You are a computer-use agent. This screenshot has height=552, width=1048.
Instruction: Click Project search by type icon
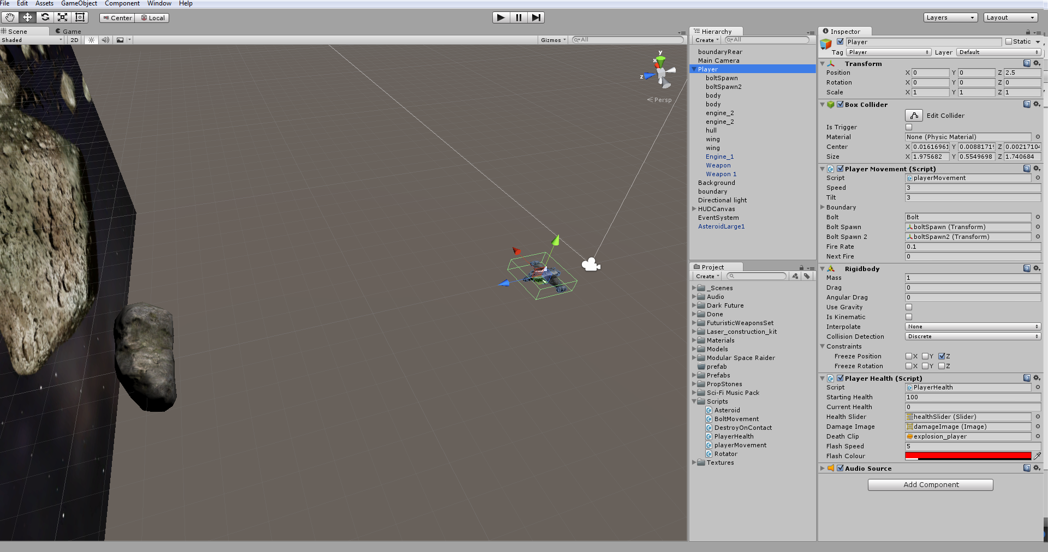[795, 276]
